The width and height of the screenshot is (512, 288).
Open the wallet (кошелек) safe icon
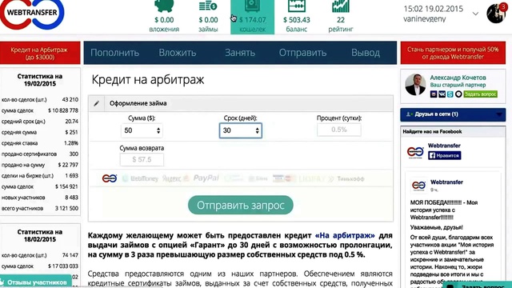click(x=252, y=6)
